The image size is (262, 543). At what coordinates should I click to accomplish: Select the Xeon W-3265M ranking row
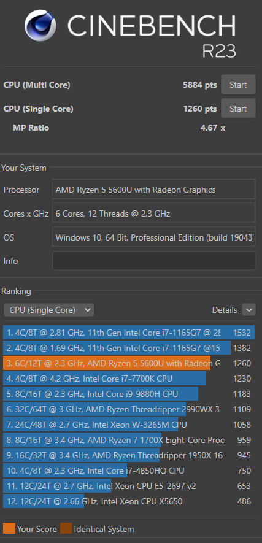pyautogui.click(x=129, y=424)
